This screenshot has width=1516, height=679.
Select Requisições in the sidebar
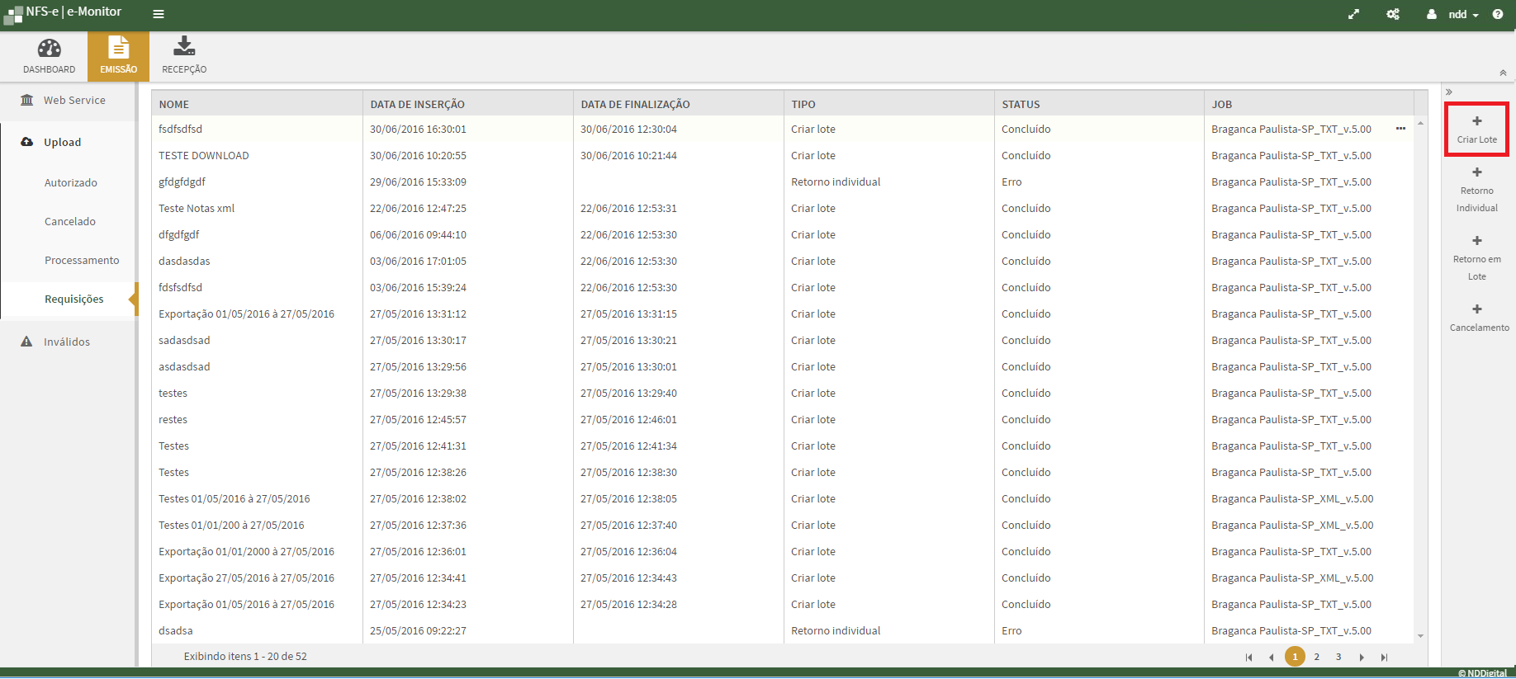click(73, 299)
